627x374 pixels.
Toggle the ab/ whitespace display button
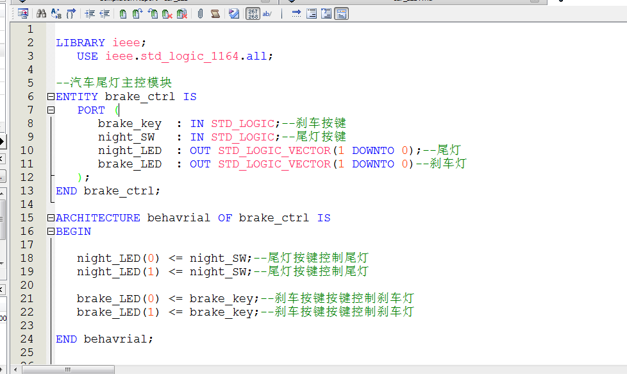coord(267,13)
